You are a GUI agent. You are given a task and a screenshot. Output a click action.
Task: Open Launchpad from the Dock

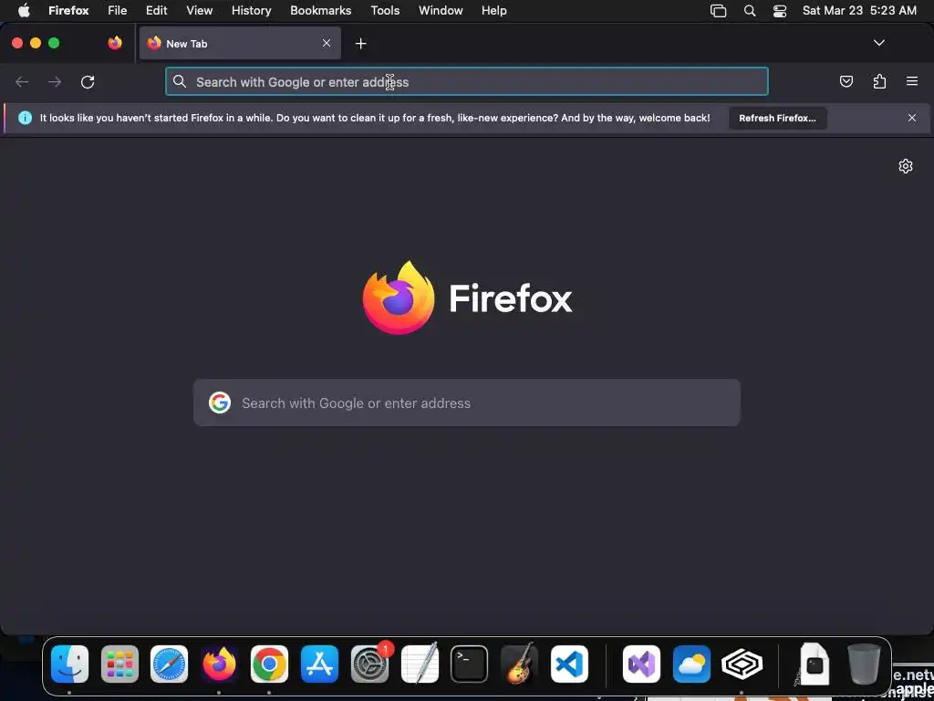tap(119, 664)
